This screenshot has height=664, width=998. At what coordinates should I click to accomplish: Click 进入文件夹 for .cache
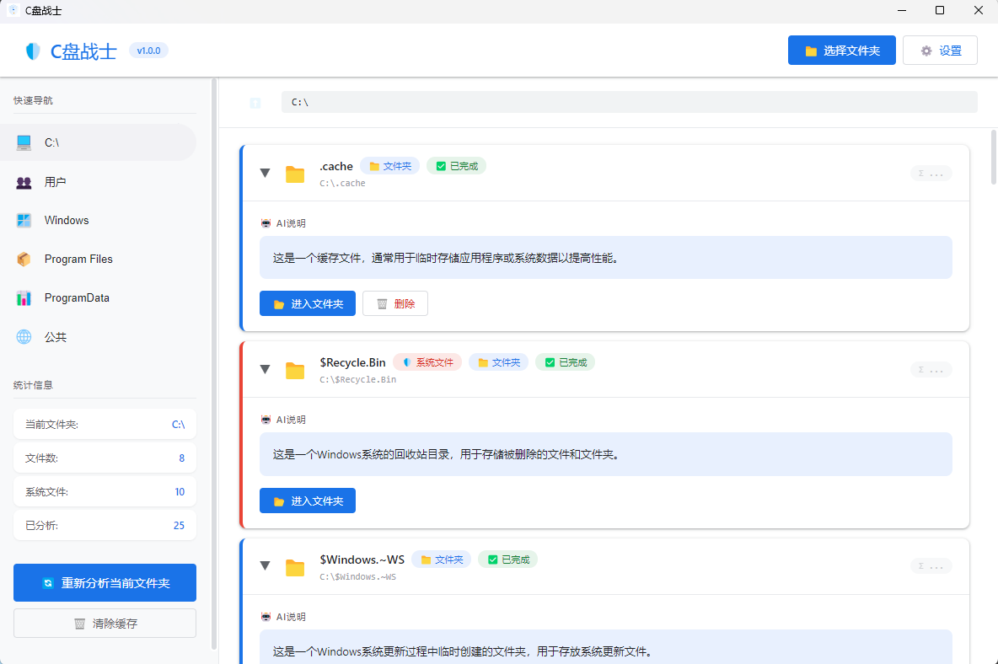308,304
